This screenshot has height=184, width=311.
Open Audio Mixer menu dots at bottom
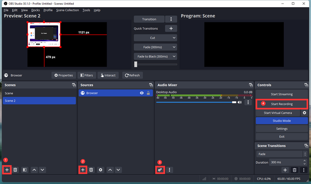[x=169, y=170]
